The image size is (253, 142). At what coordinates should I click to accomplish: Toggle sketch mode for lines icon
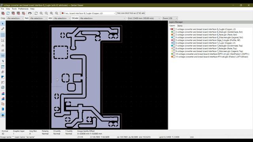(x=3, y=72)
